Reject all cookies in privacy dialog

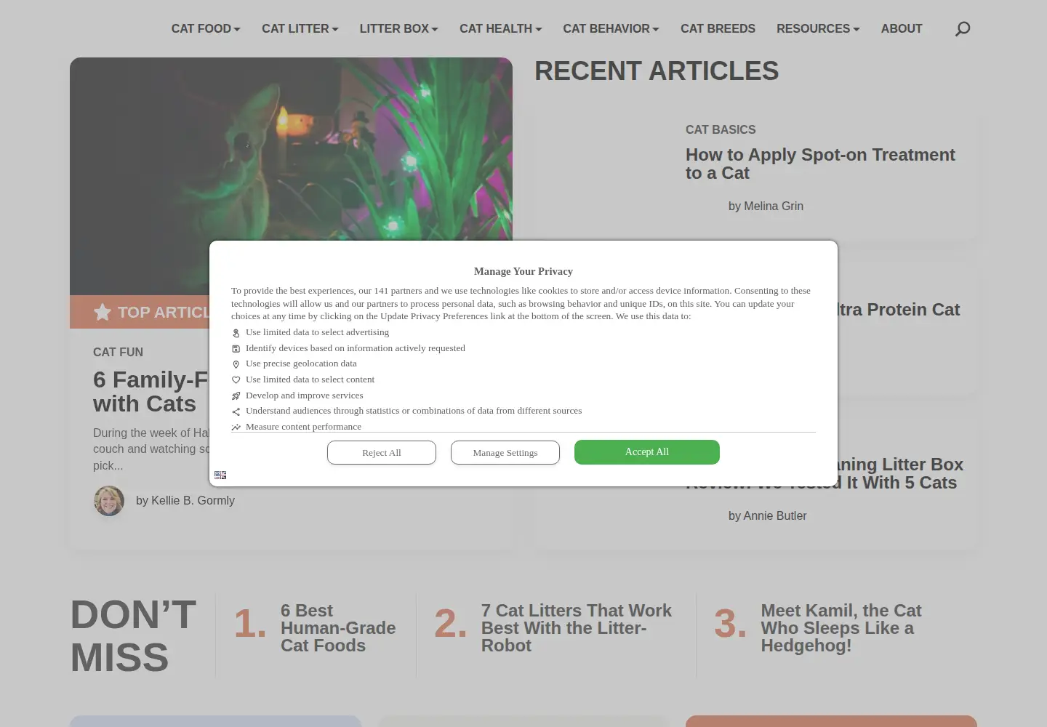(382, 452)
